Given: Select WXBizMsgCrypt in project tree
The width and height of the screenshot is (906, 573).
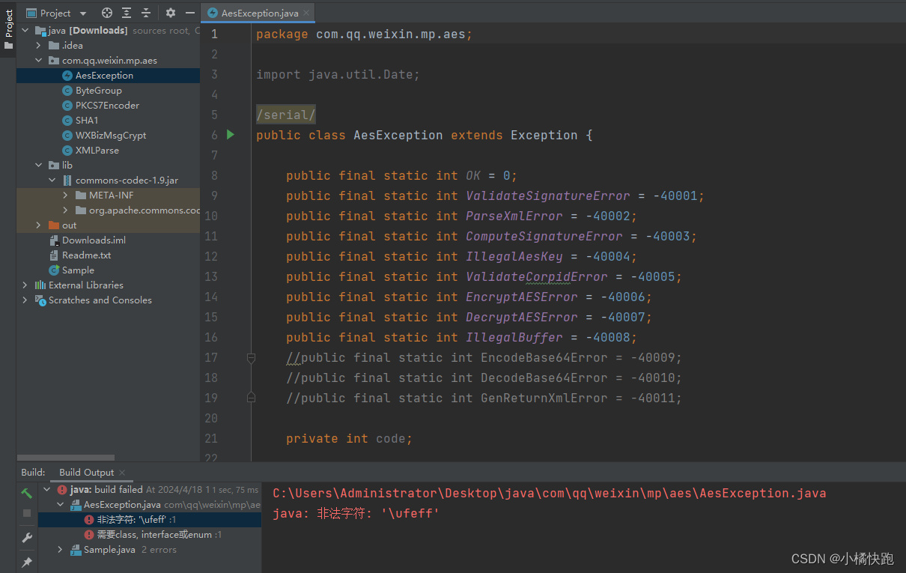Looking at the screenshot, I should coord(111,136).
